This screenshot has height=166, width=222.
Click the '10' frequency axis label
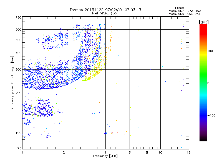point(160,152)
